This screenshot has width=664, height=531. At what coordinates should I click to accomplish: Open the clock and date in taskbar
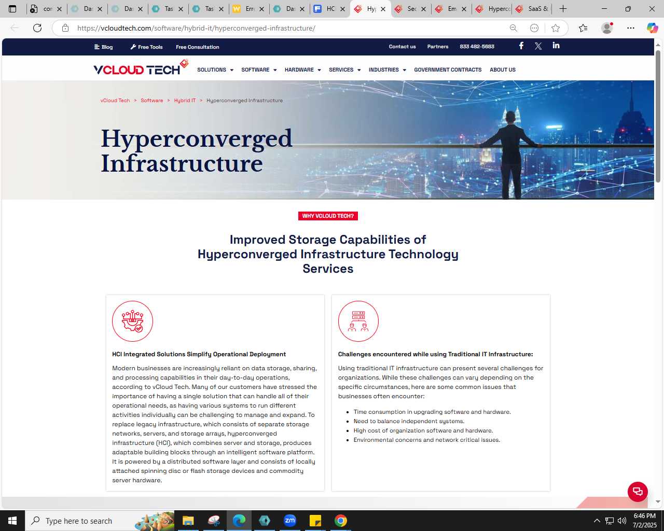645,521
